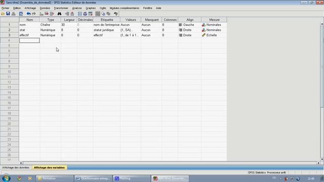Click the horizontal scrollbar left arrow
The width and height of the screenshot is (324, 182).
point(21,163)
